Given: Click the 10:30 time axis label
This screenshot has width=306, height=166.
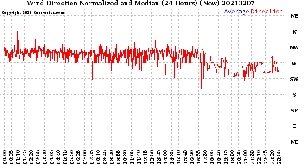Looking at the screenshot, I should pos(125,157).
